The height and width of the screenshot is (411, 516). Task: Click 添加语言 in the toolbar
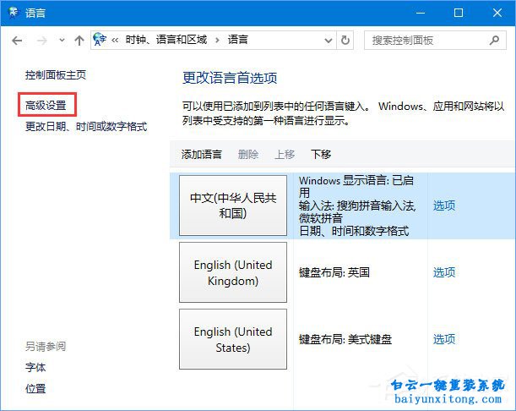pos(201,154)
